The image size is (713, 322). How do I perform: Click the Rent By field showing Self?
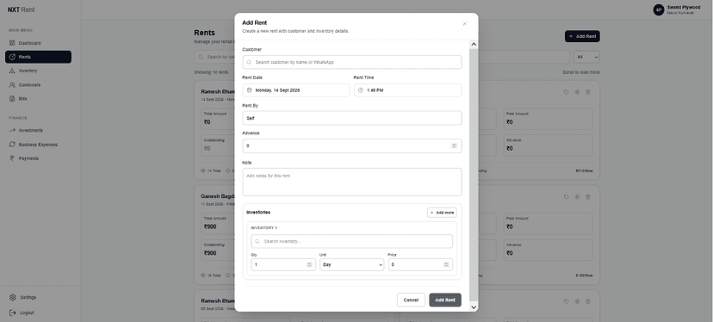[352, 118]
